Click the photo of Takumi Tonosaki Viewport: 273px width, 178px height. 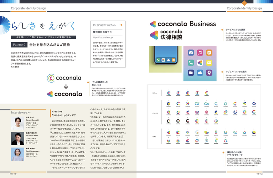click(17, 123)
